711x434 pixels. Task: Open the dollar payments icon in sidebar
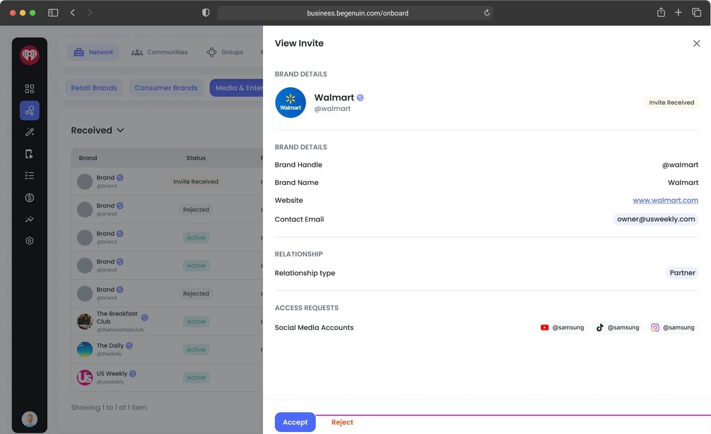pyautogui.click(x=30, y=197)
